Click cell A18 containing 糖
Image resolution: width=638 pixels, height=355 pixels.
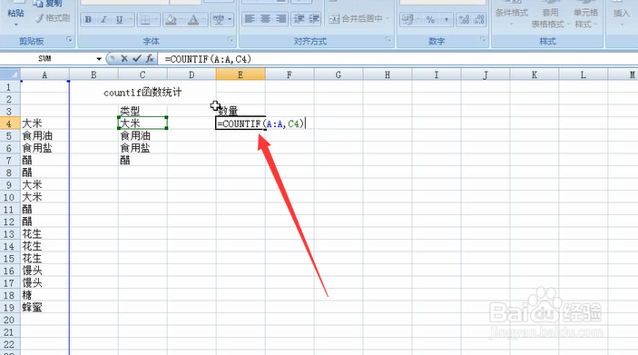(44, 295)
